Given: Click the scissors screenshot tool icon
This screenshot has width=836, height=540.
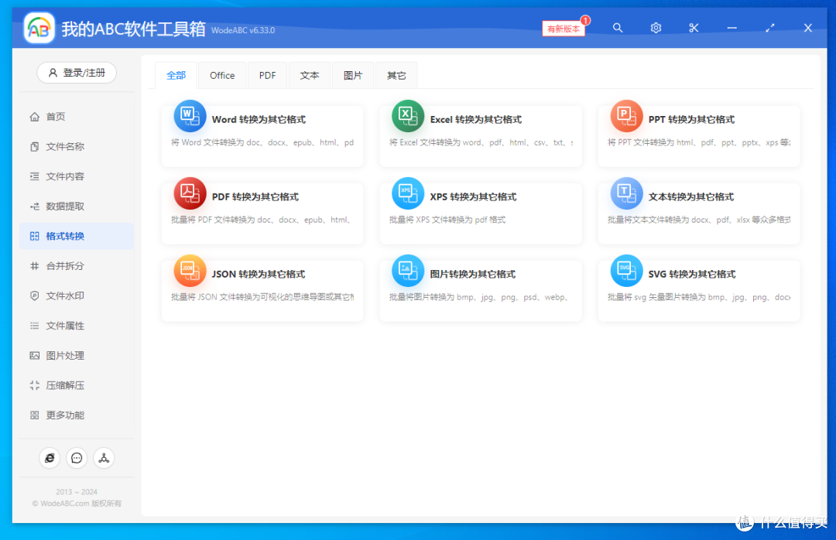Looking at the screenshot, I should click(694, 28).
